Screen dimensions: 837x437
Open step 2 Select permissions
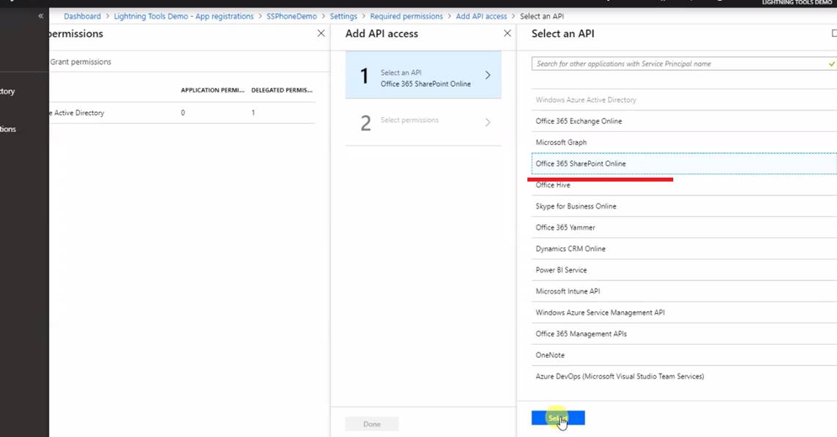[423, 122]
